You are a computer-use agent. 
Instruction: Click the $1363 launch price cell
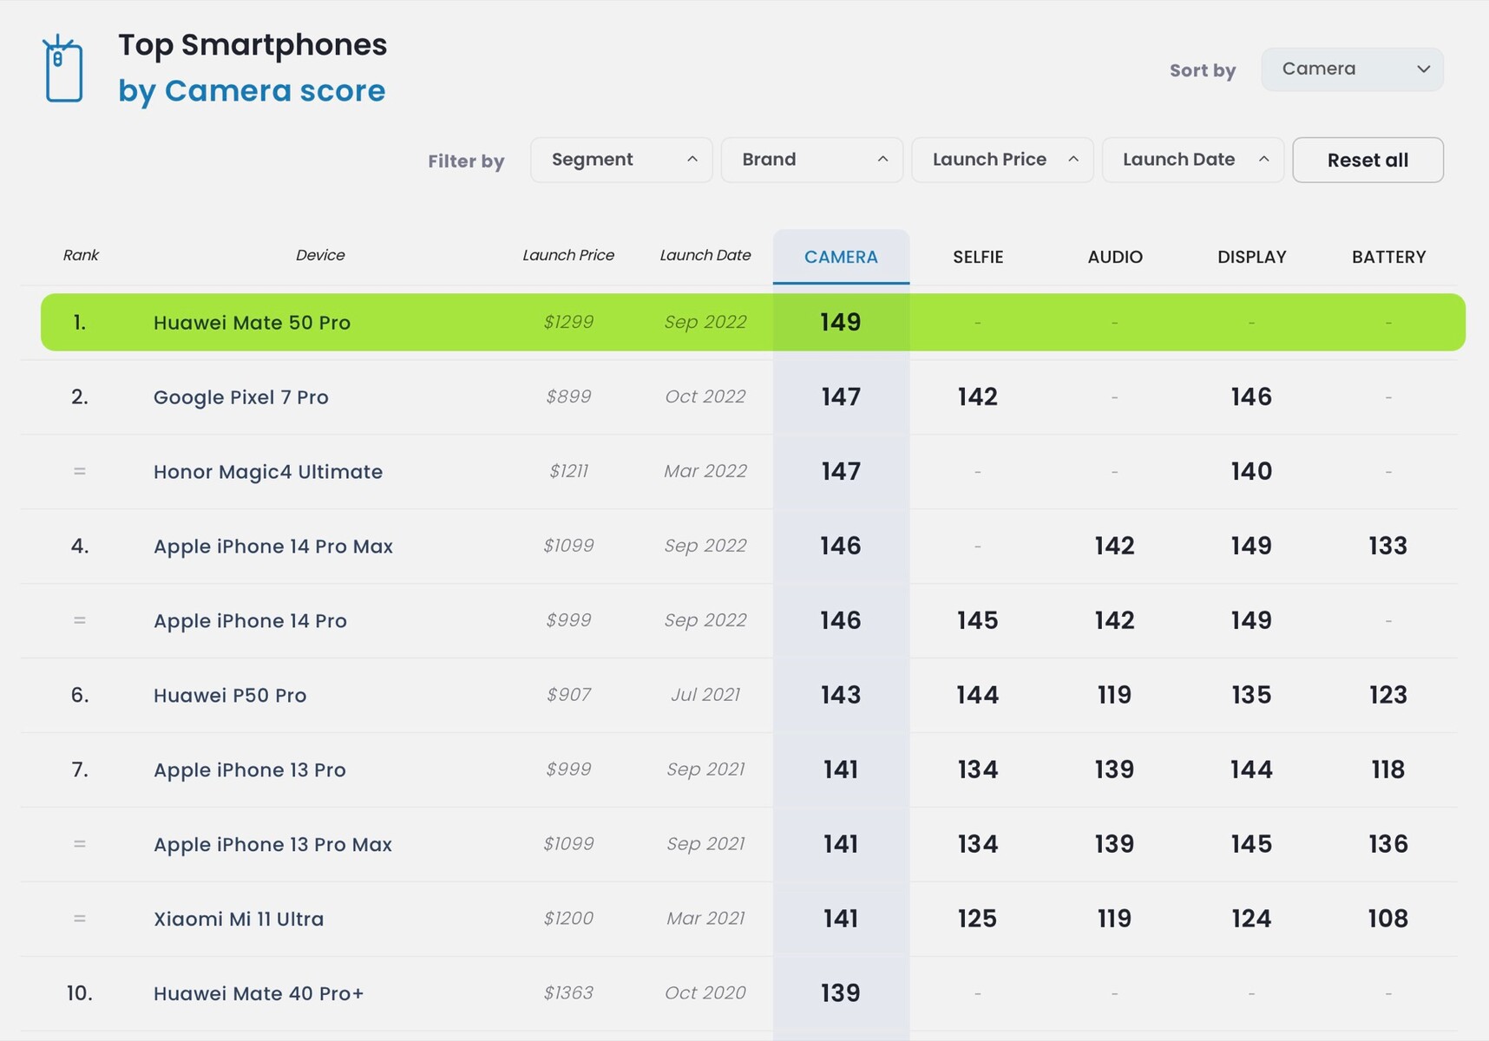[568, 993]
